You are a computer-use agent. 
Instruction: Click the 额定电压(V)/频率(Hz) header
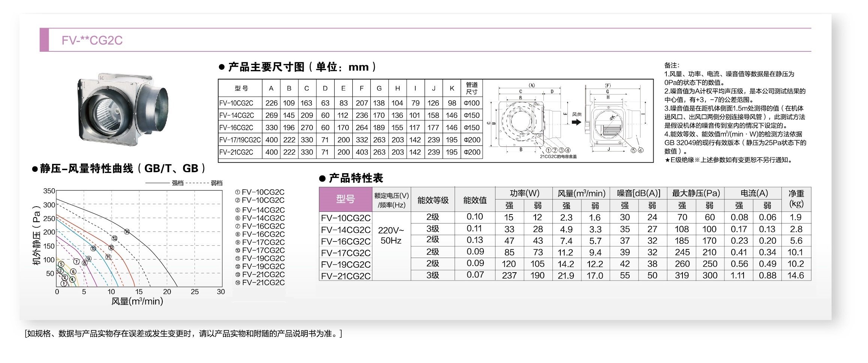point(391,200)
